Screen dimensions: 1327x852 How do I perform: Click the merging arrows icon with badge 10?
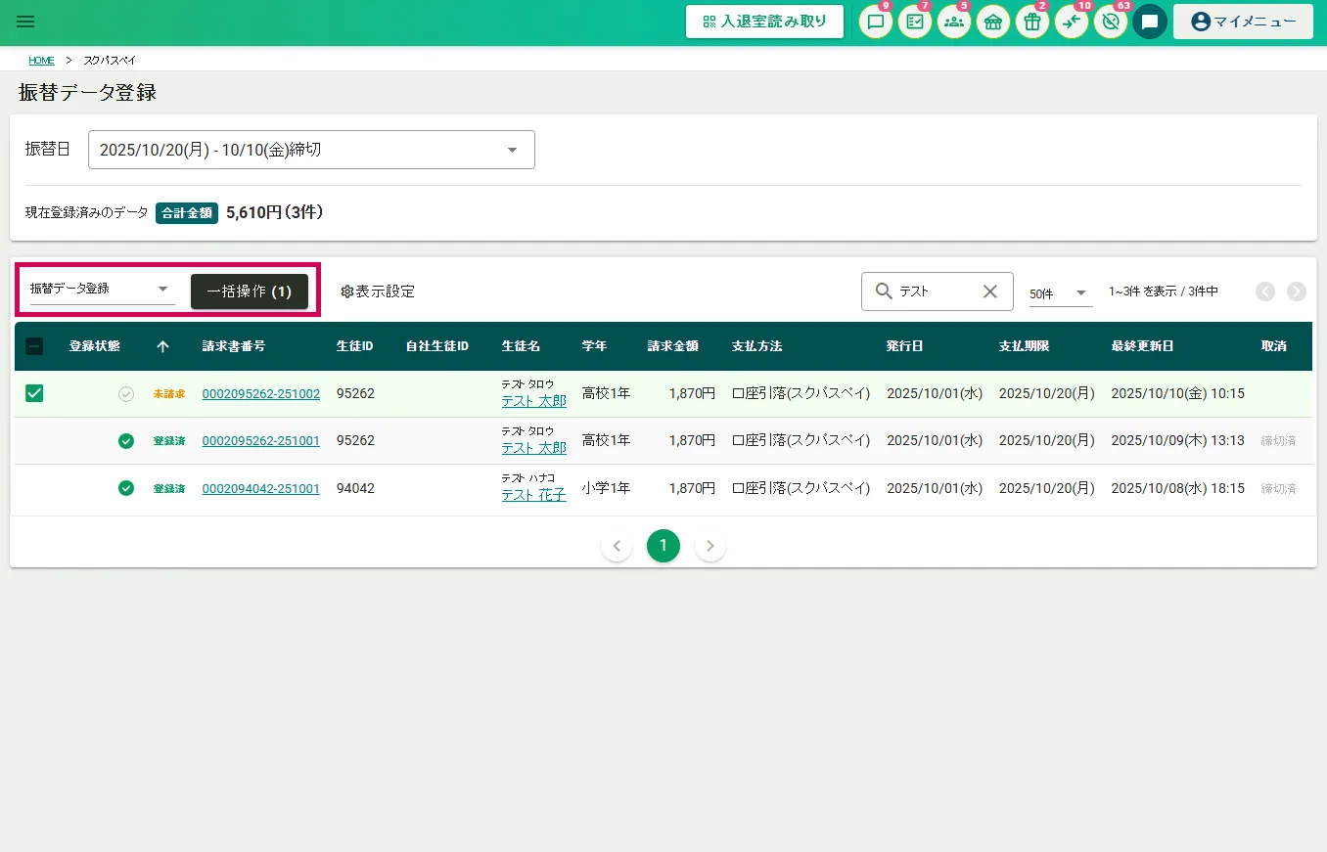1072,22
